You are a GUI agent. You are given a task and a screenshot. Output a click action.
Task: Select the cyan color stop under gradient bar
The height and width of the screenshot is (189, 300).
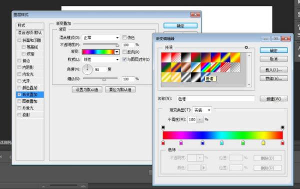coord(221,143)
